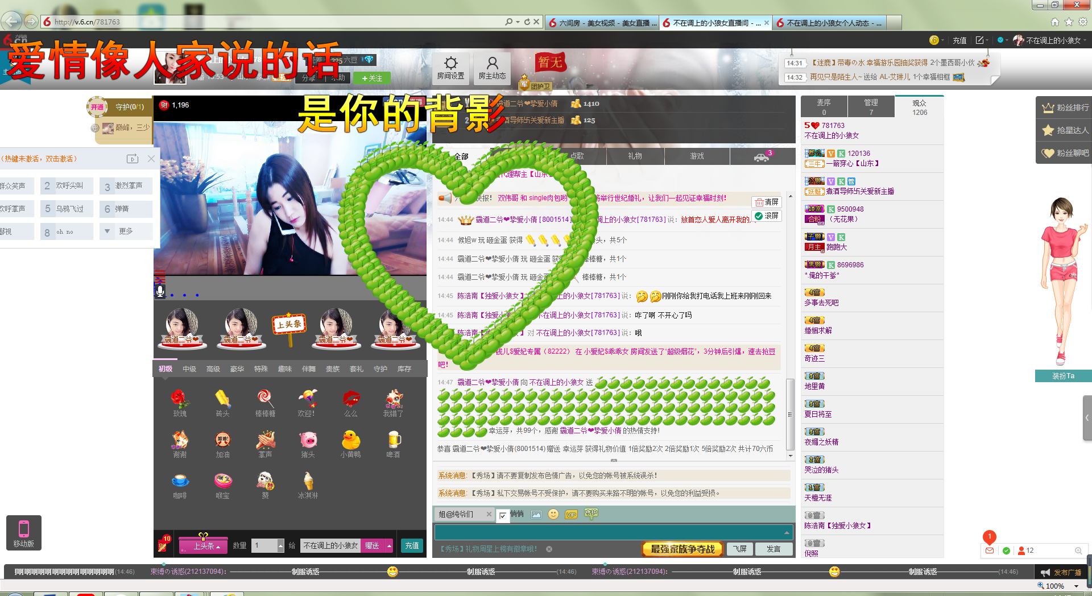Image resolution: width=1092 pixels, height=596 pixels.
Task: Toggle the 悄悄 whisper checkbox
Action: coord(503,515)
